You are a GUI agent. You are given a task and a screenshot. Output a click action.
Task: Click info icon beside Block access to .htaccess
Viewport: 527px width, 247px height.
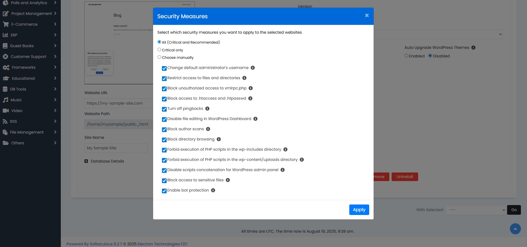tap(250, 98)
